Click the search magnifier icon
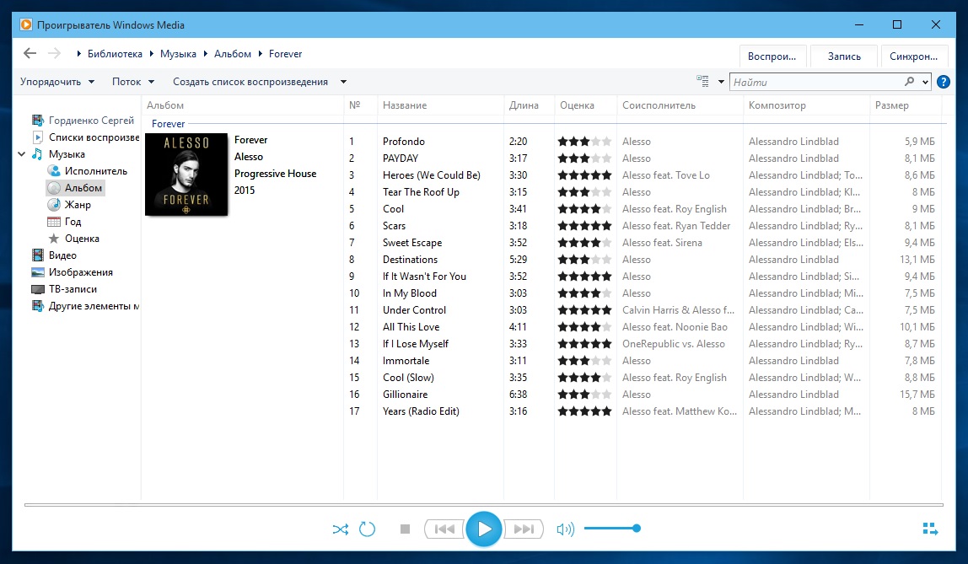Screen dimensions: 968x564 (909, 82)
